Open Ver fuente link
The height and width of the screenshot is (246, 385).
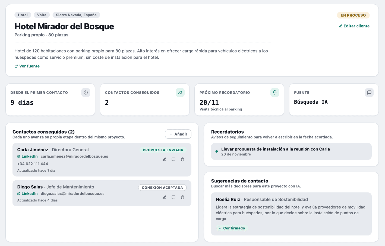tap(27, 66)
